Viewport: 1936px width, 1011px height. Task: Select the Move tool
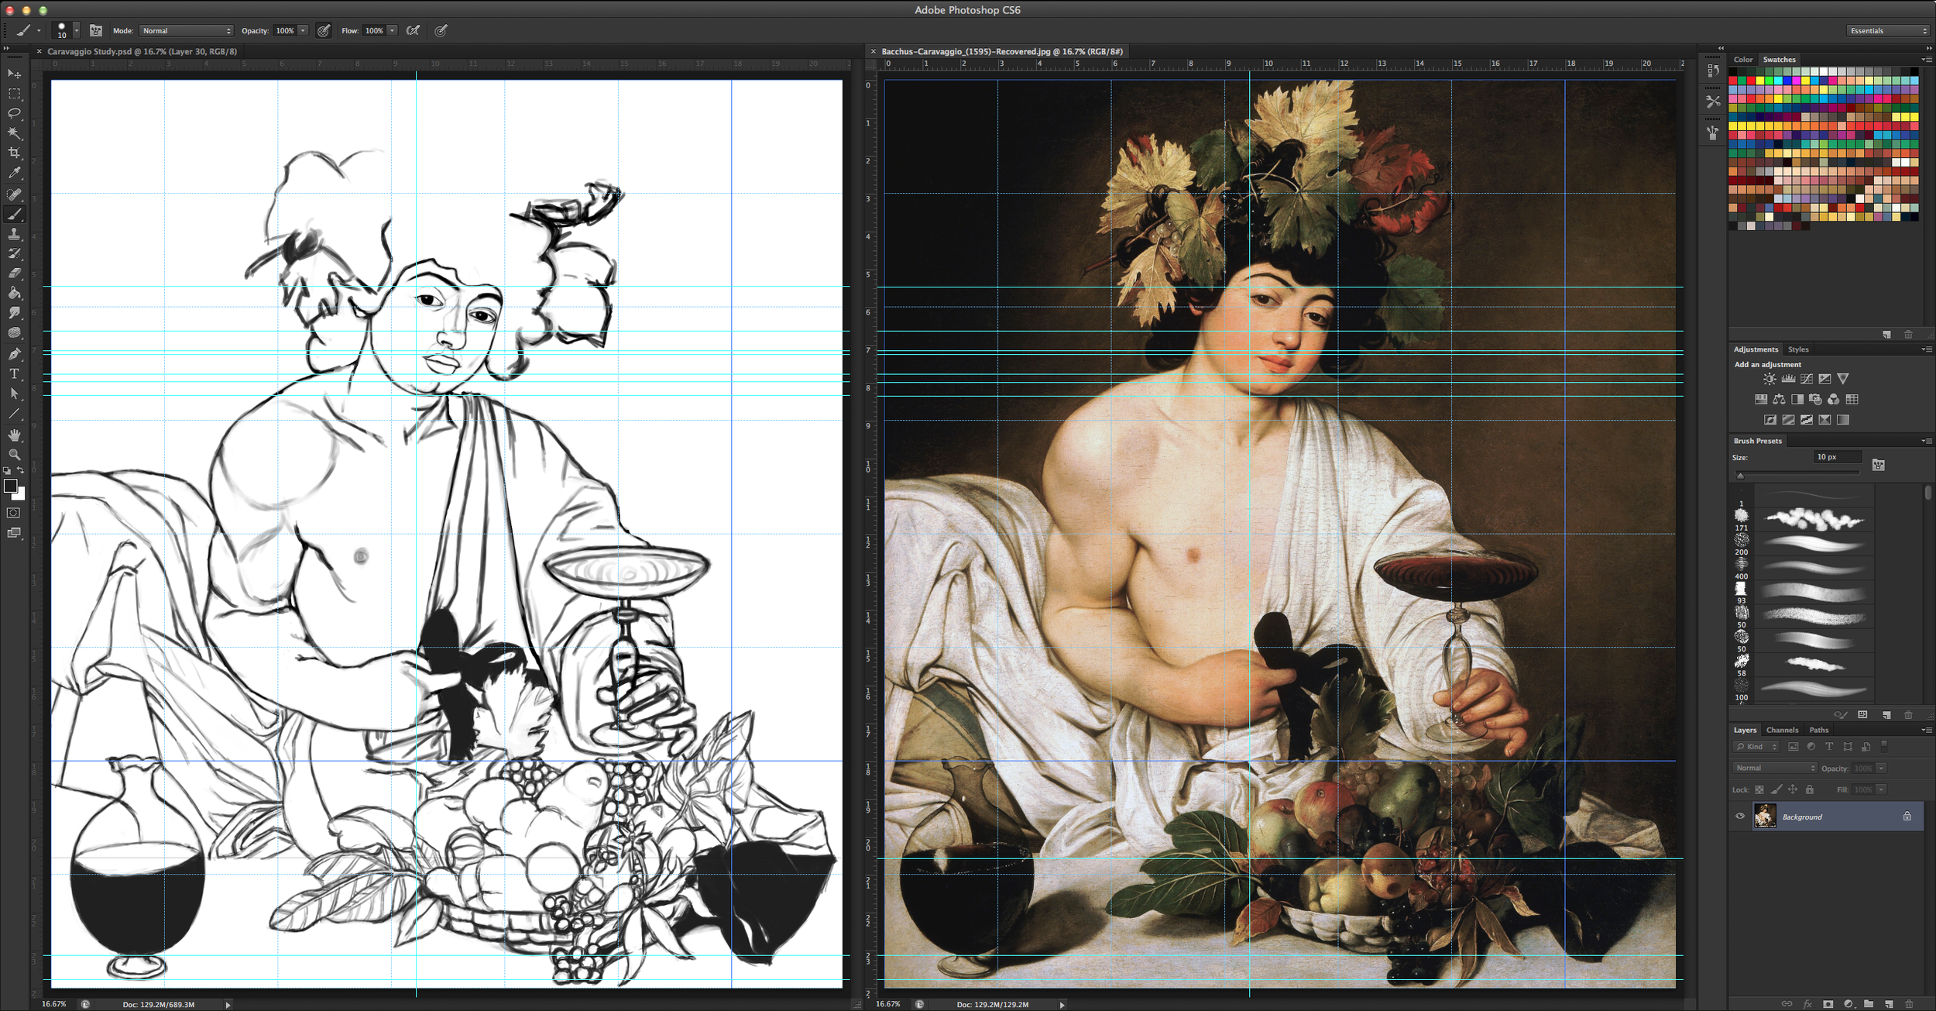pos(14,74)
